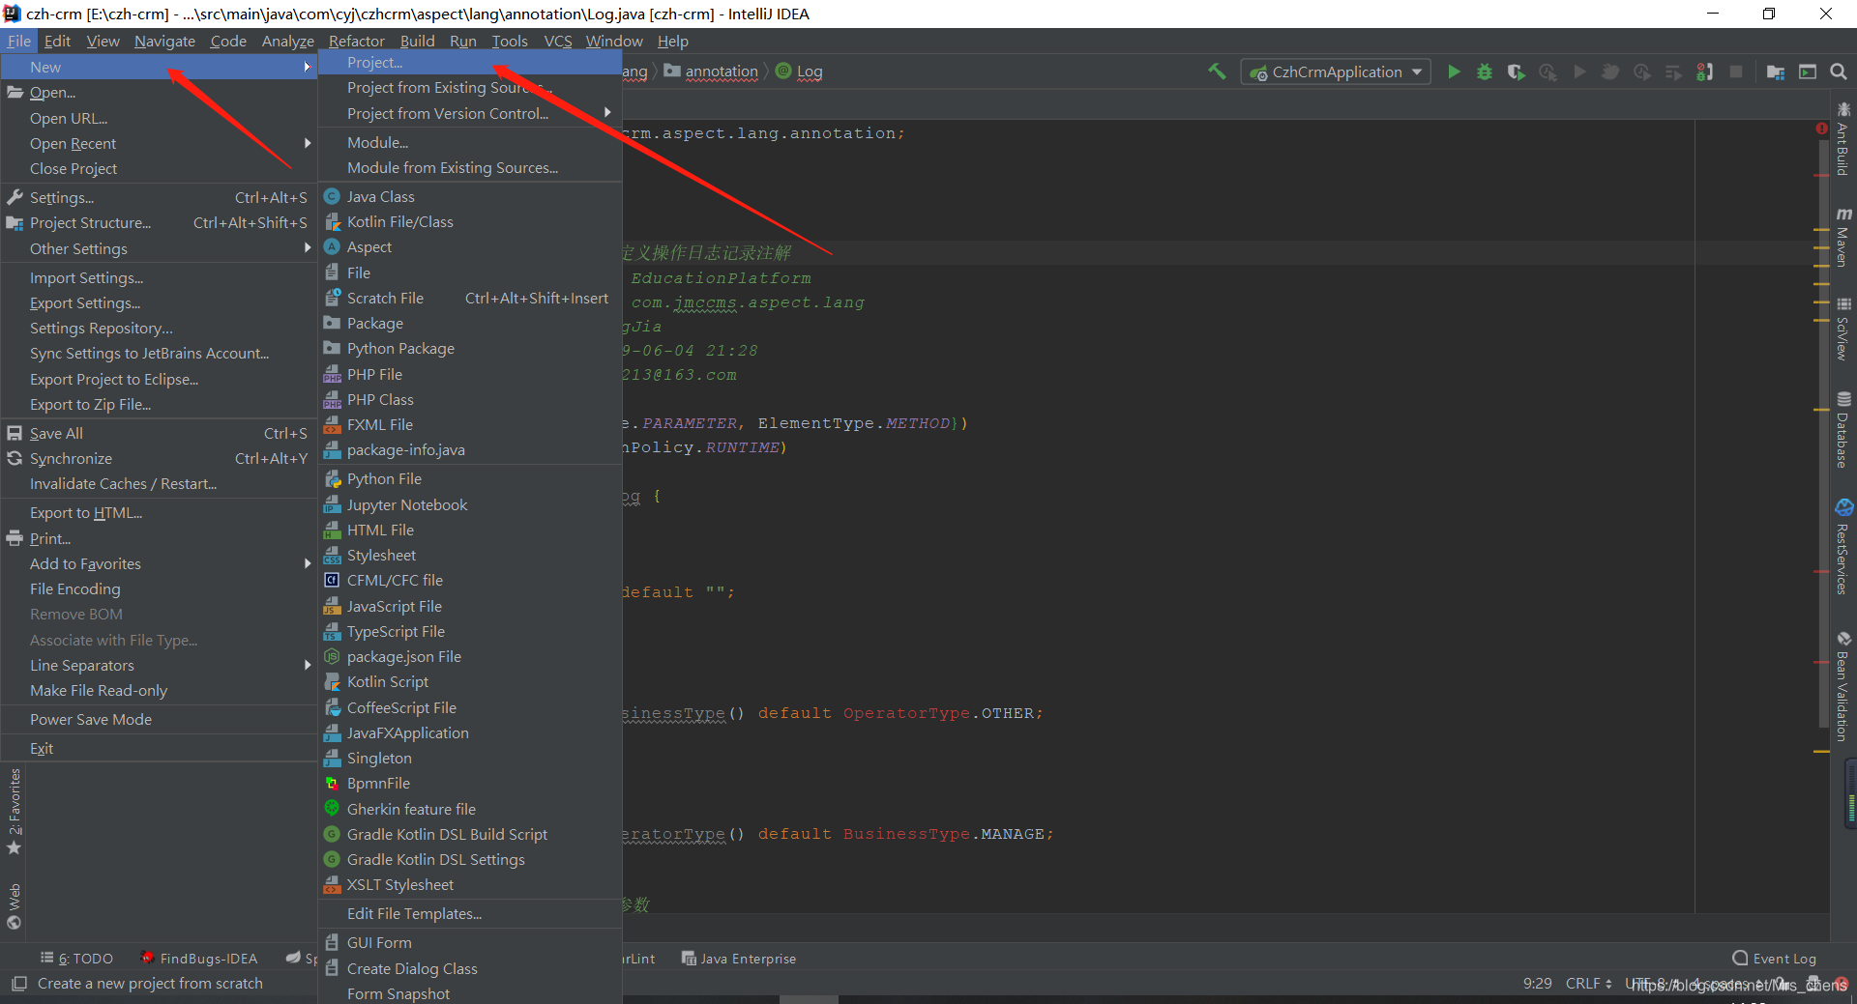This screenshot has width=1857, height=1004.
Task: Open Settings... from File menu
Action: pos(160,197)
